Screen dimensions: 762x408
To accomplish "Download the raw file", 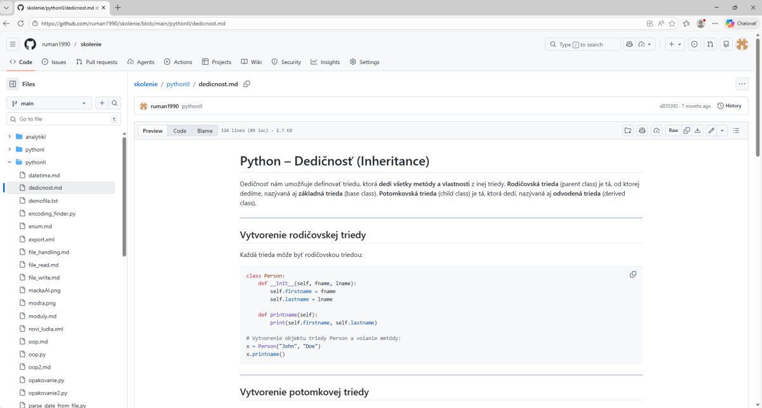I will tap(697, 131).
